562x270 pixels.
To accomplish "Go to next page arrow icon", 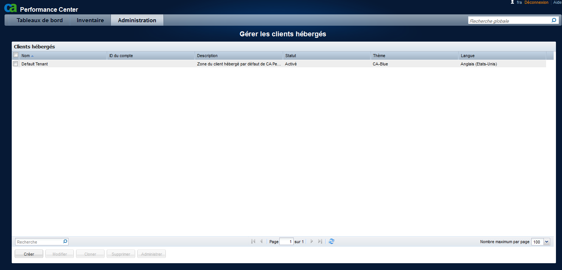I will (312, 241).
